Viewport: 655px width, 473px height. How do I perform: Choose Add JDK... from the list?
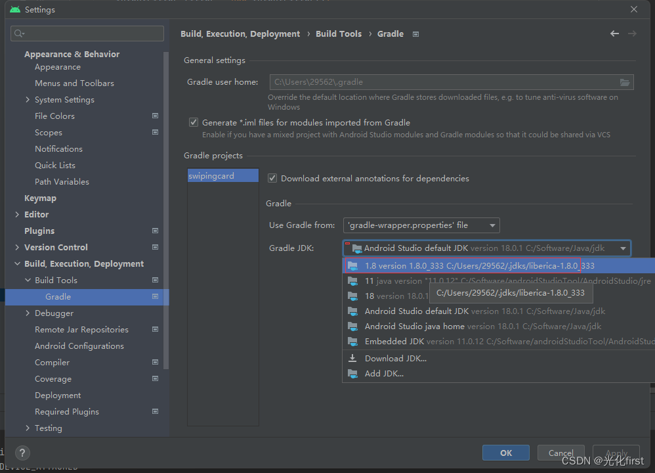pos(498,373)
